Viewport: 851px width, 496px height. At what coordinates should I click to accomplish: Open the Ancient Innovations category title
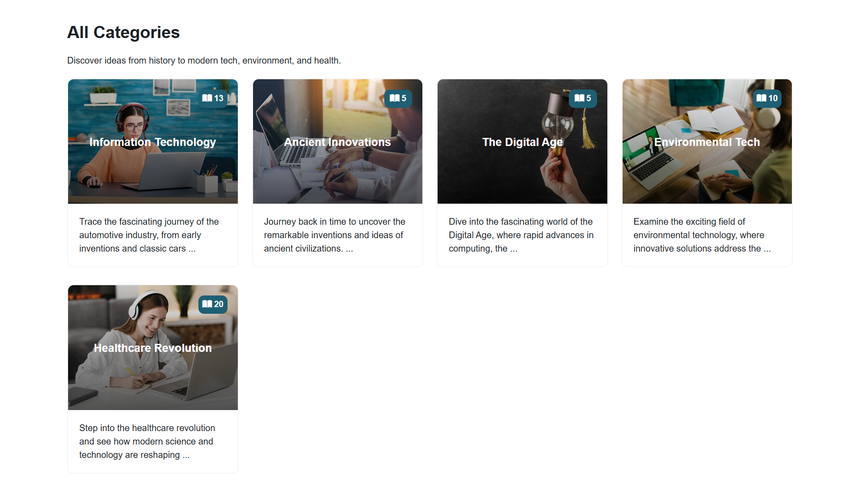[x=338, y=142]
